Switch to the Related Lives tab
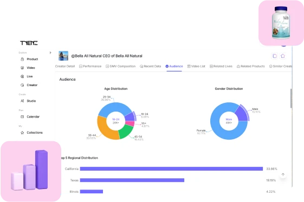Image resolution: width=304 pixels, height=202 pixels. point(221,66)
